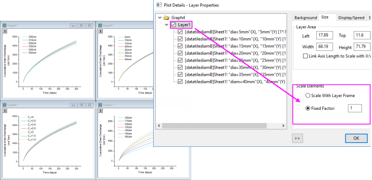
Task: Click the Plot Details dialog title icon
Action: [159, 5]
